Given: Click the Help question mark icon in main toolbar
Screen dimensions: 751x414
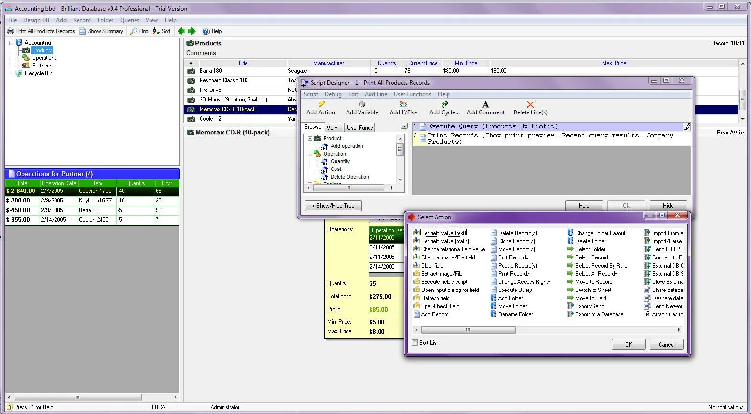Looking at the screenshot, I should click(x=206, y=31).
